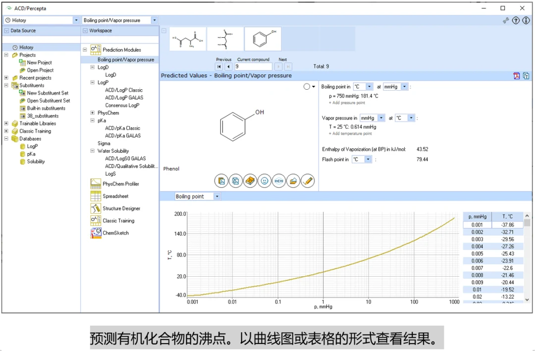Click the SMILES smiley face icon
Screen dimensions: 535x351
pyautogui.click(x=265, y=181)
